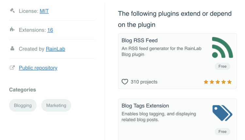Click the extensions puzzle piece icon
The height and width of the screenshot is (140, 245).
[x=12, y=29]
